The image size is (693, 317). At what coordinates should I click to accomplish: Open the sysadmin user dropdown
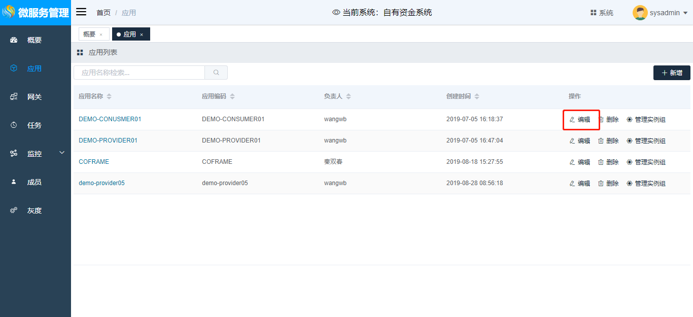point(660,13)
